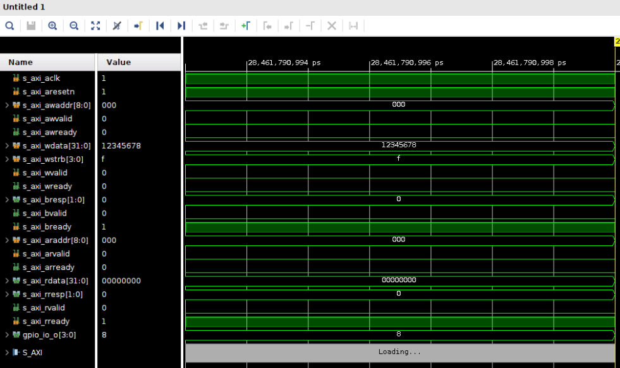Fit the full waveform in view
620x368 pixels.
tap(95, 26)
